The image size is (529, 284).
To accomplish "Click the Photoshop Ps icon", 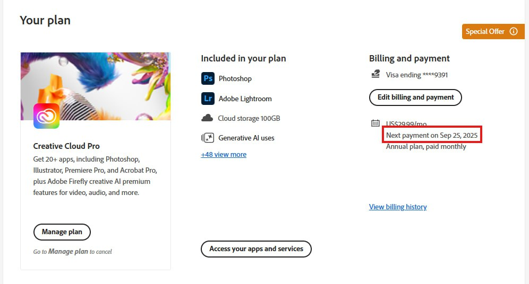I will point(208,78).
